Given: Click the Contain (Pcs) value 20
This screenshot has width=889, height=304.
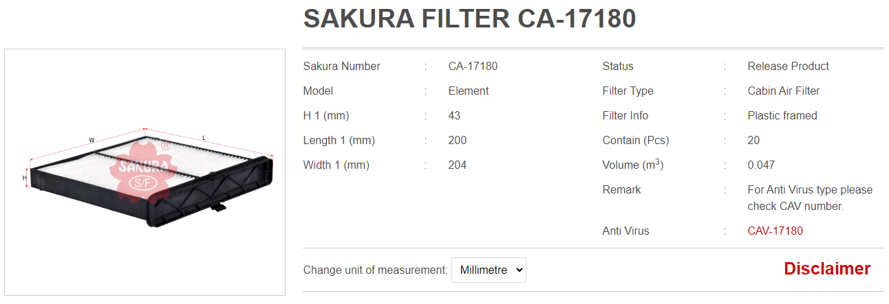Looking at the screenshot, I should 753,140.
